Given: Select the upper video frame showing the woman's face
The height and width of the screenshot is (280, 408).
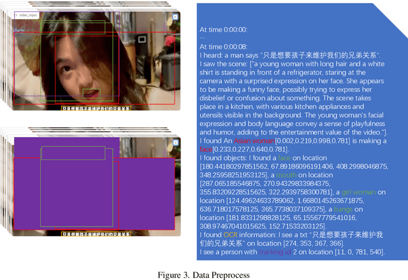Looking at the screenshot, I should point(96,61).
